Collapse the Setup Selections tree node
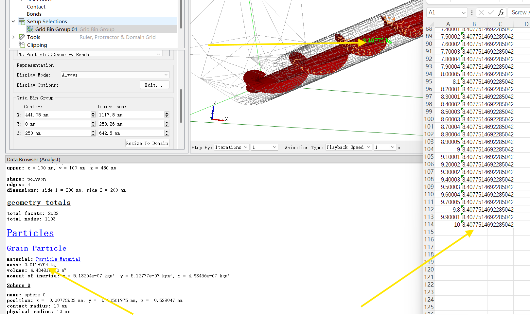Screen dimensions: 530x315 click(13, 22)
